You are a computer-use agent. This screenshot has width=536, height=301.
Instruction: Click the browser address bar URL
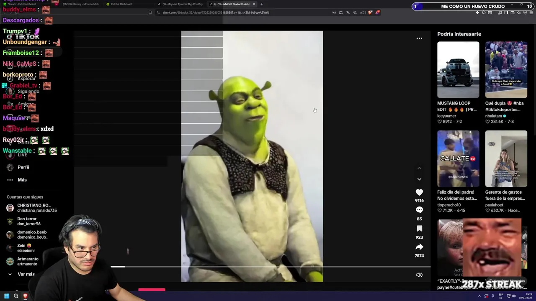[216, 13]
